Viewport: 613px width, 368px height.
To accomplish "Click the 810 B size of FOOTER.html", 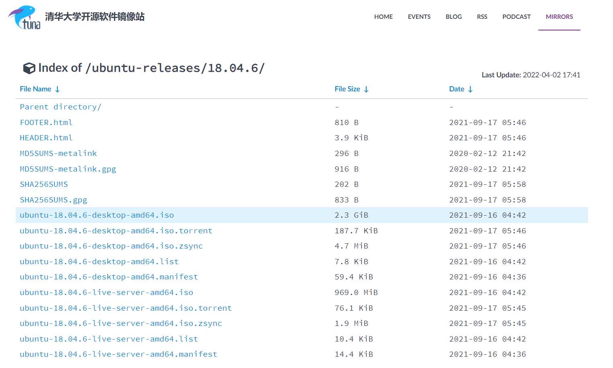I will click(x=347, y=123).
